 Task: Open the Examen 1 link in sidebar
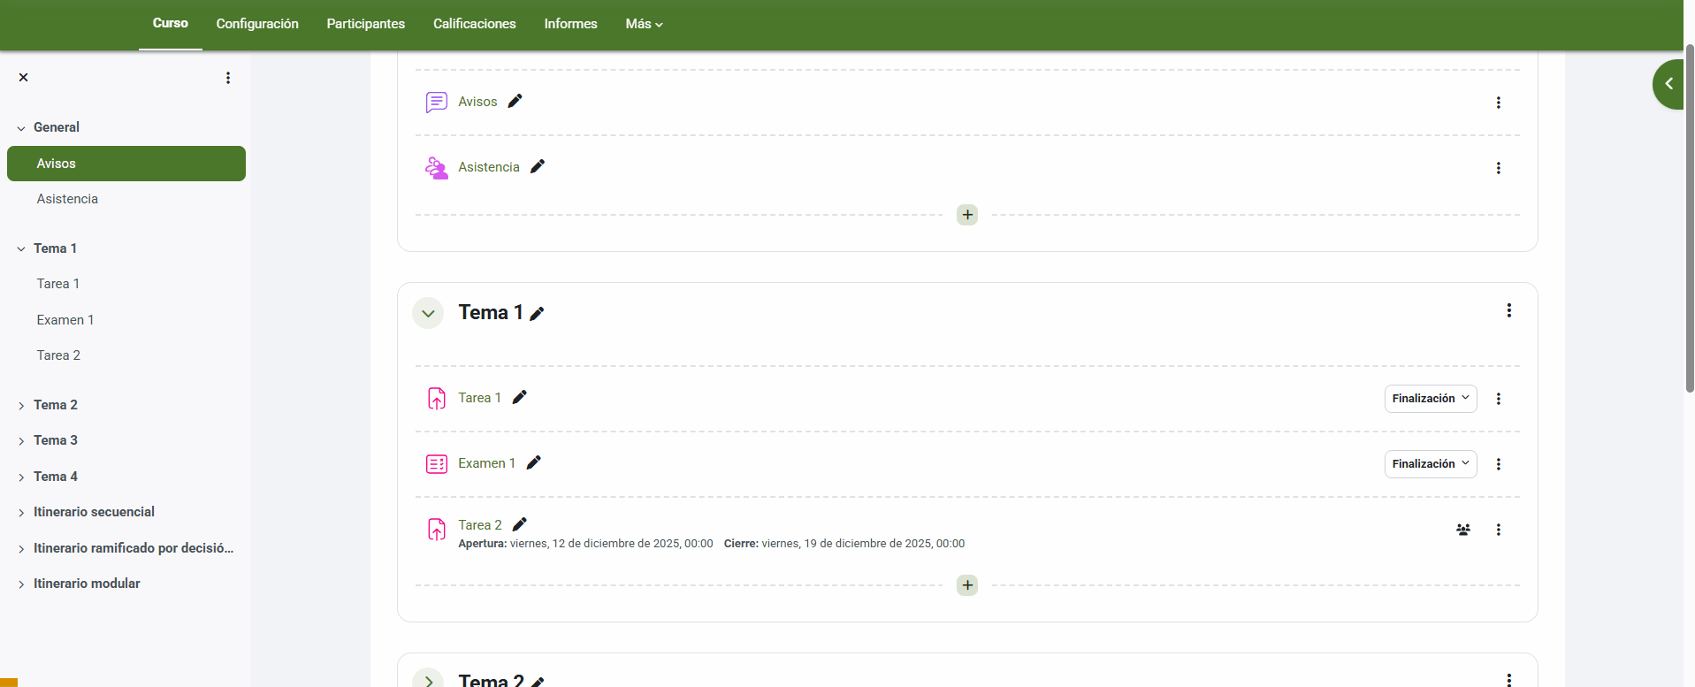tap(65, 320)
